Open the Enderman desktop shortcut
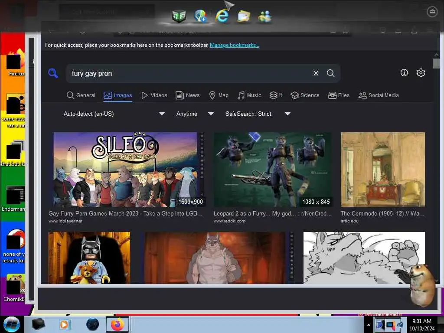This screenshot has width=444, height=333. pos(13,199)
